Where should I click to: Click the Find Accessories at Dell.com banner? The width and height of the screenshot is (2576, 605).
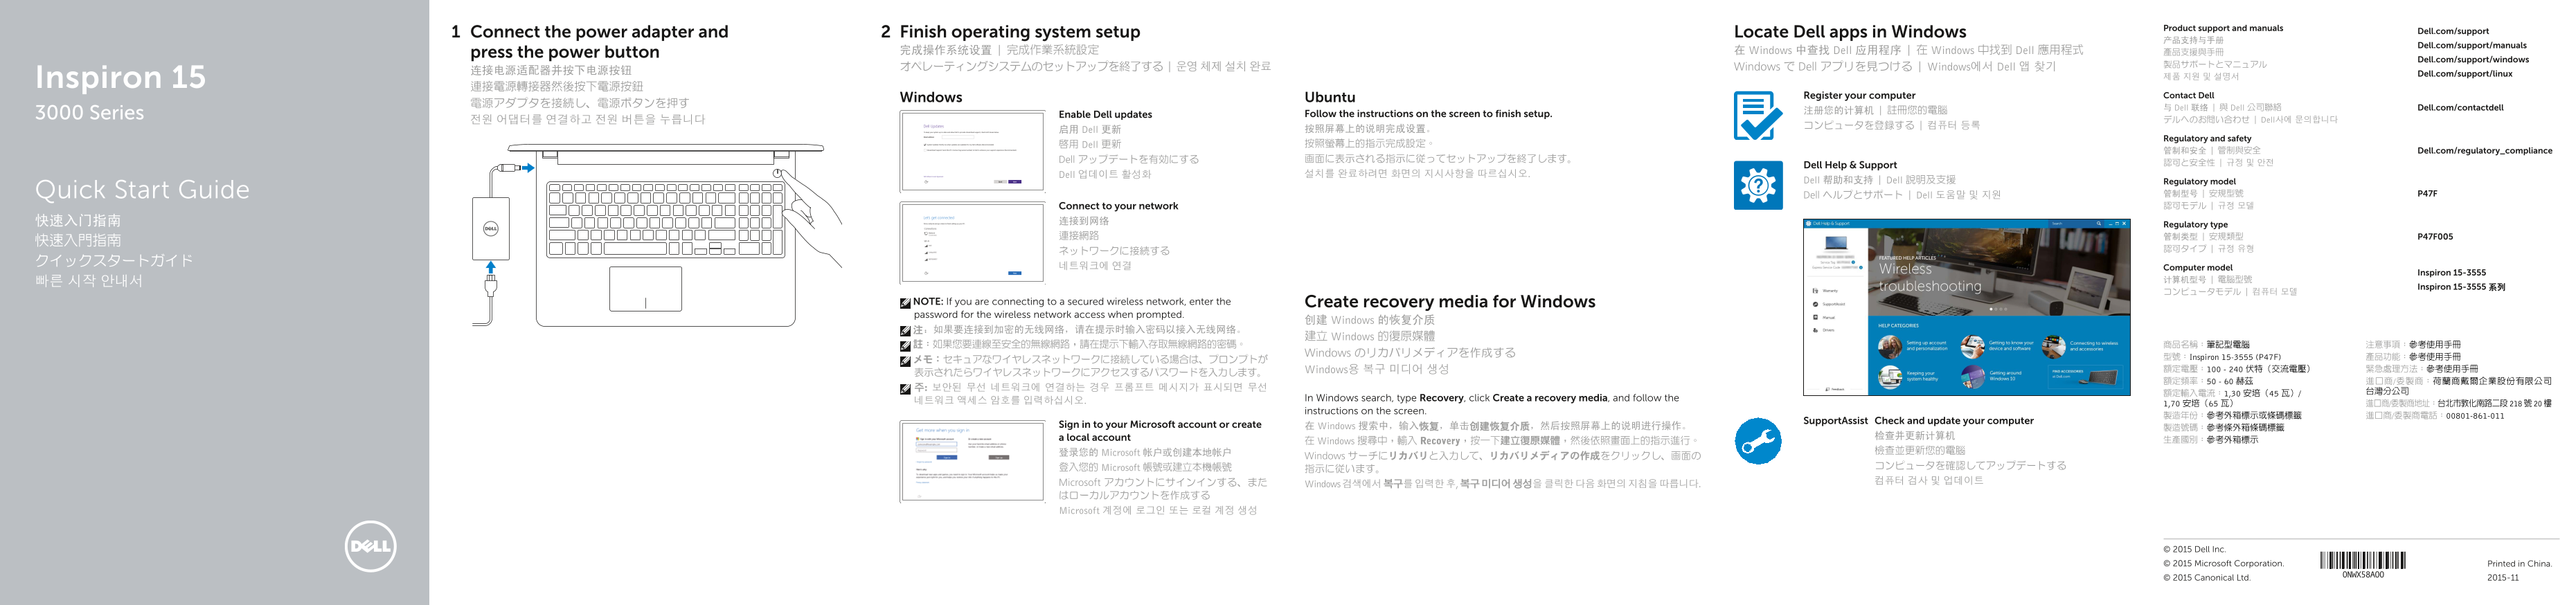(x=2086, y=377)
